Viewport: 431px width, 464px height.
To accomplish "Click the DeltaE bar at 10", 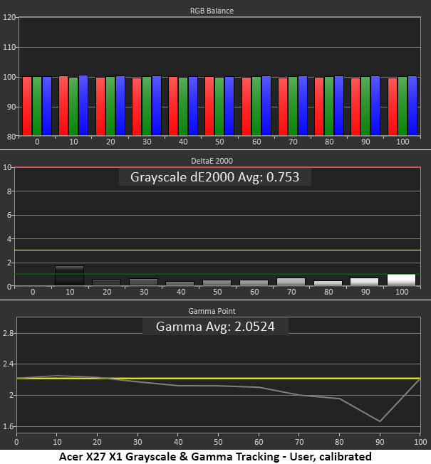I will (x=69, y=275).
